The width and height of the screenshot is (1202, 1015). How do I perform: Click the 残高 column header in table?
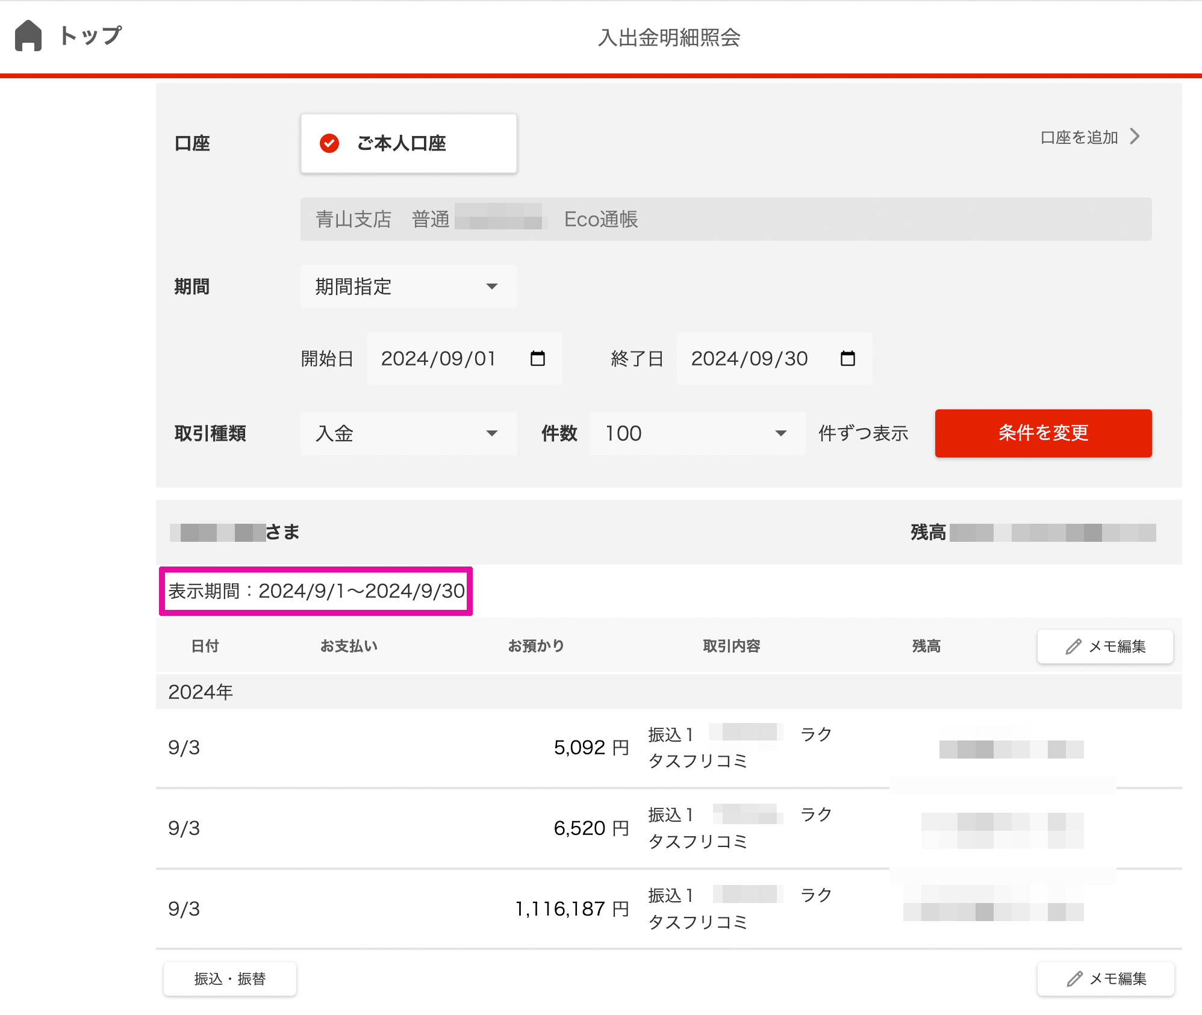[926, 647]
